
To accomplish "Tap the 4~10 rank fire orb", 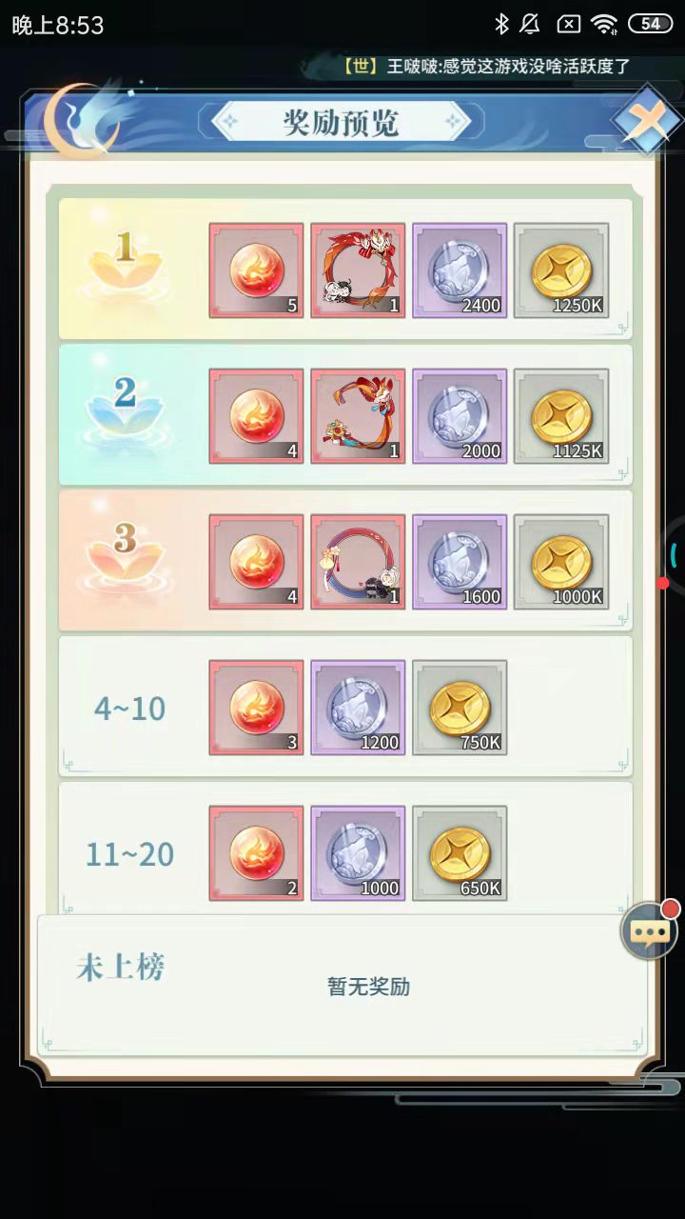I will [257, 708].
